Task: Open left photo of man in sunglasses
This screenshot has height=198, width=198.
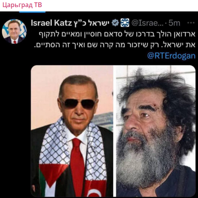Action: (x=72, y=131)
